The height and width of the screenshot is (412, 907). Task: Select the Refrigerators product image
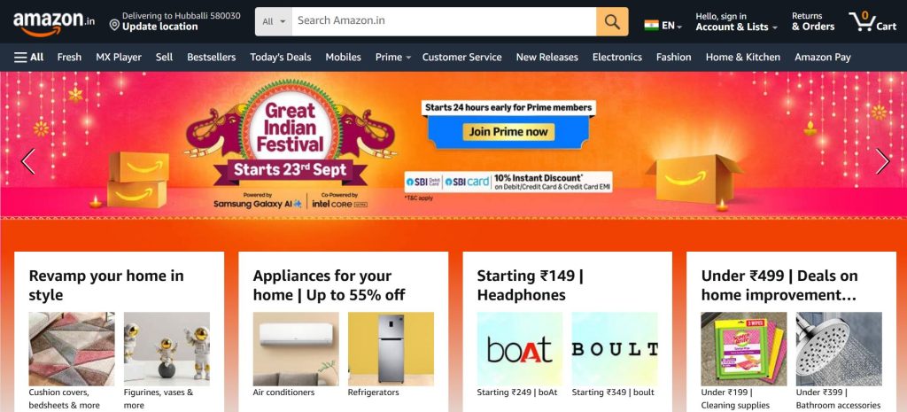point(391,349)
